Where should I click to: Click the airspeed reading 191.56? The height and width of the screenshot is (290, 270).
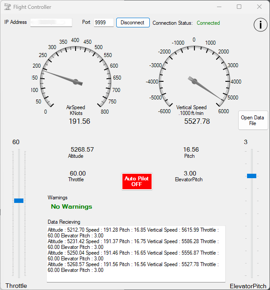(x=80, y=121)
